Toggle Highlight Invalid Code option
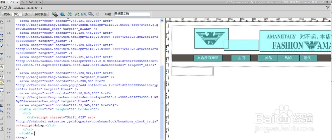332x140 pixels. pyautogui.click(x=2, y=72)
